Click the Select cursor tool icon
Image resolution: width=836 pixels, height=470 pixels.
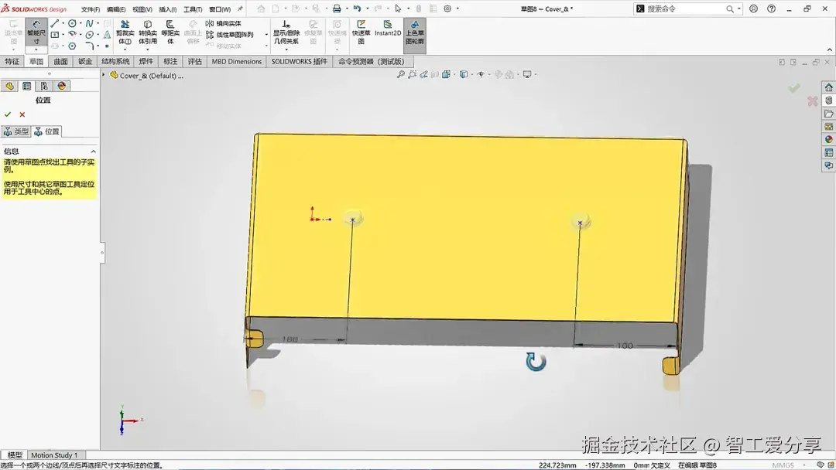tap(398, 9)
